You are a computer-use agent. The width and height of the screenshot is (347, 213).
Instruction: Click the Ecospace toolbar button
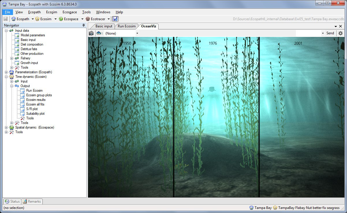tap(68, 19)
